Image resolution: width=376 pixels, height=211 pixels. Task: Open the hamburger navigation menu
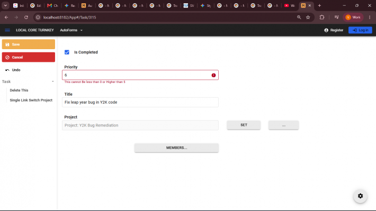7,30
